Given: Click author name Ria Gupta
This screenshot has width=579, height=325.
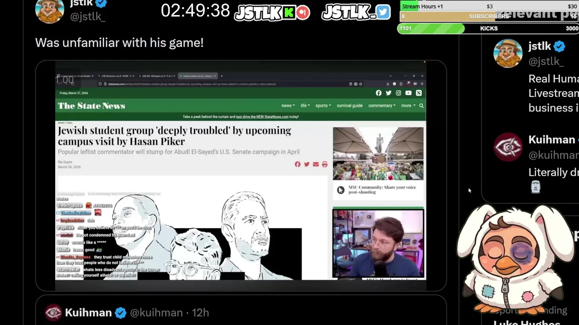Looking at the screenshot, I should coord(65,162).
